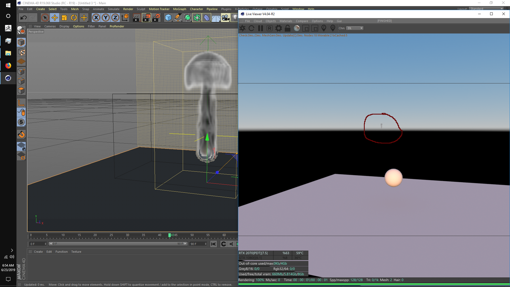The height and width of the screenshot is (287, 510).
Task: Click the Rotate tool icon
Action: pyautogui.click(x=74, y=18)
